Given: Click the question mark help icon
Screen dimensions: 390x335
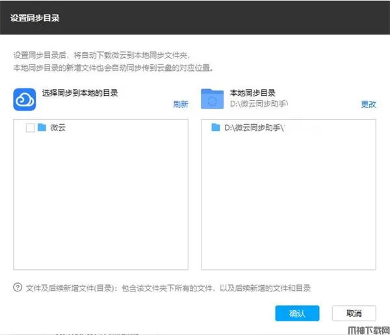Looking at the screenshot, I should coord(17,288).
